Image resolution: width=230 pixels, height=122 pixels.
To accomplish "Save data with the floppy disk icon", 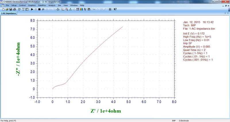I will (11, 9).
